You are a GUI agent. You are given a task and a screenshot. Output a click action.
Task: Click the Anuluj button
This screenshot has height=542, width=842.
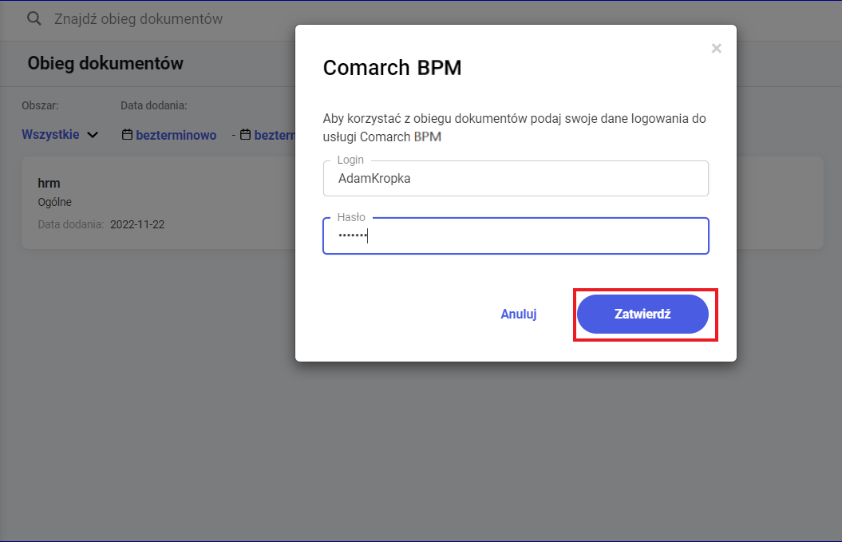(518, 314)
